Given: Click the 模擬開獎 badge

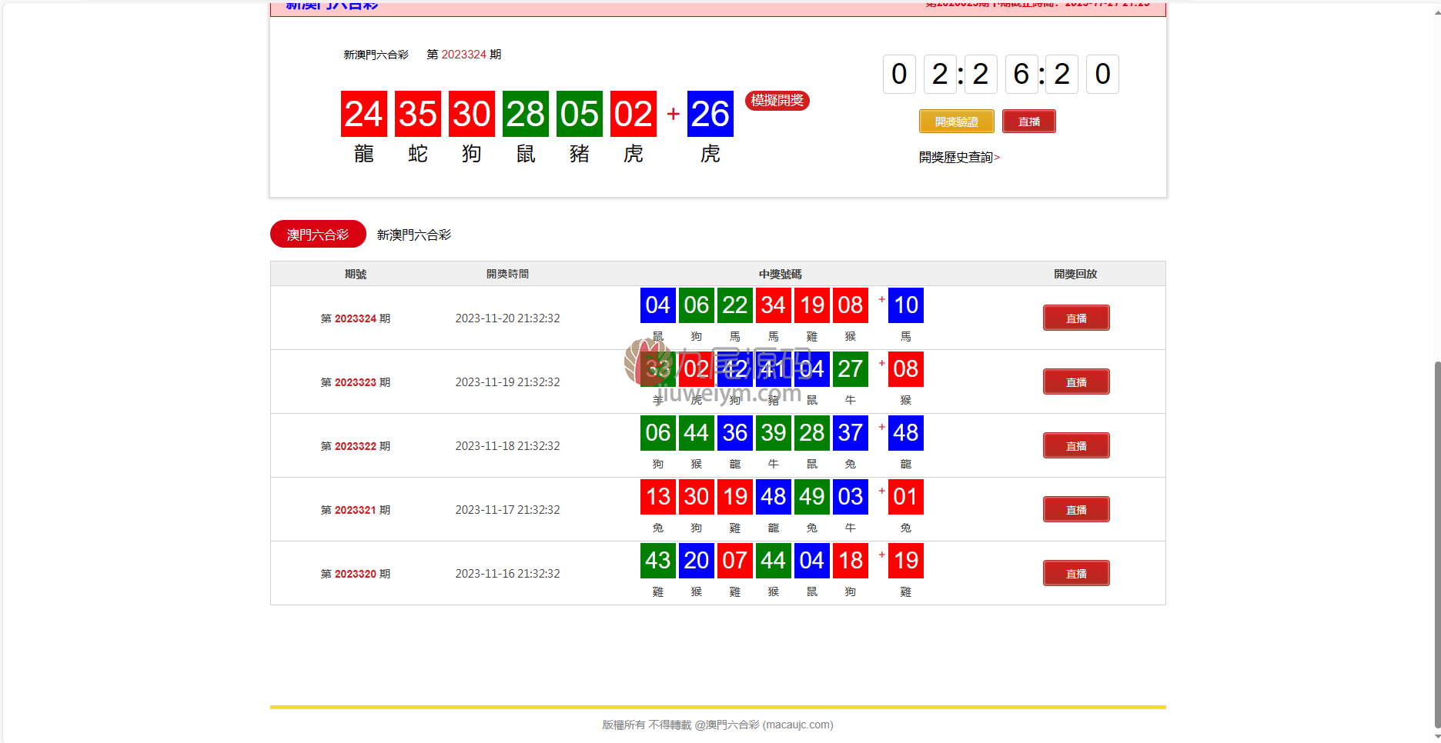Looking at the screenshot, I should pos(777,101).
